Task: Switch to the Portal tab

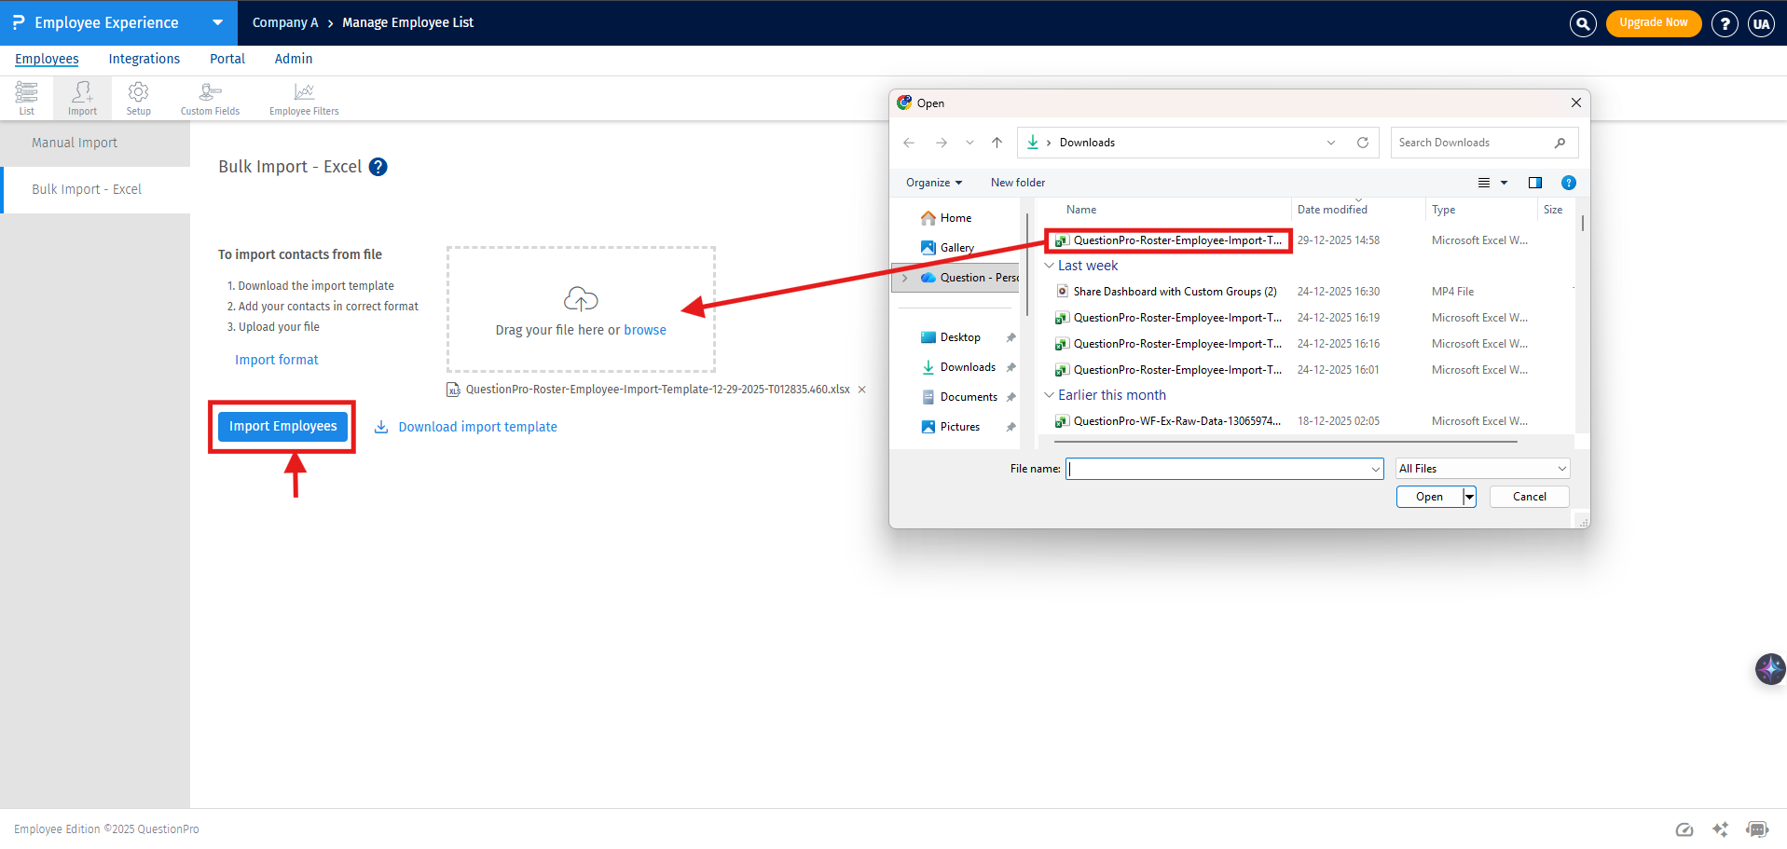Action: [227, 59]
